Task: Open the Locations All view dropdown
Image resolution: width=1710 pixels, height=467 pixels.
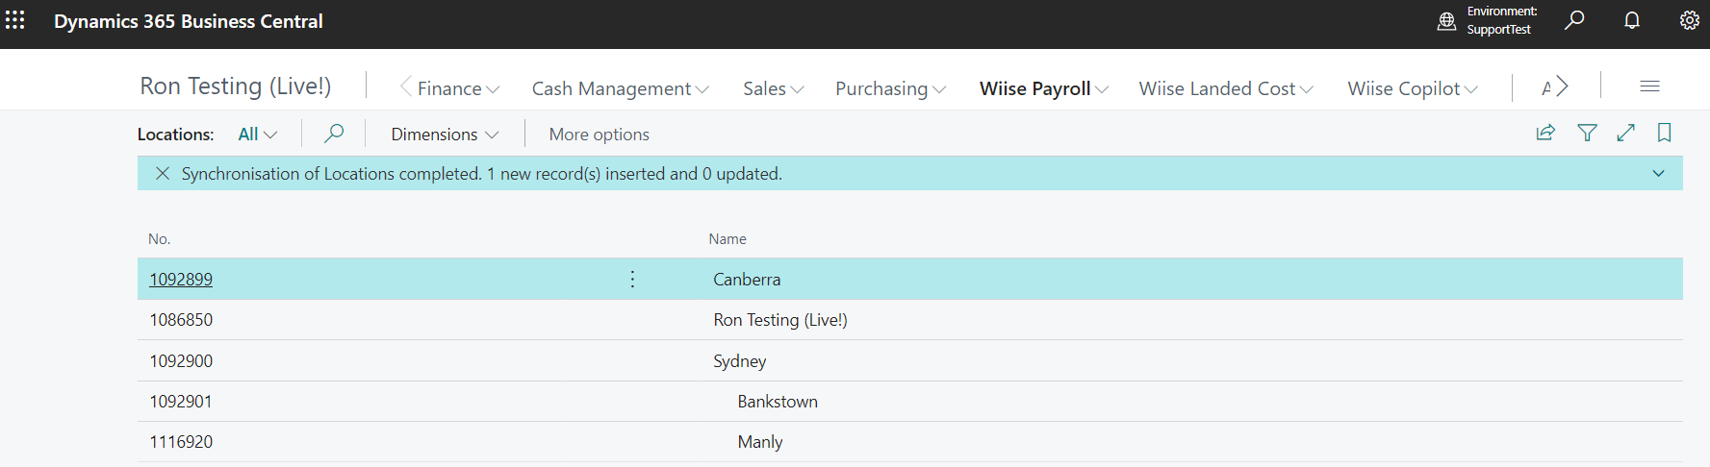Action: (x=257, y=135)
